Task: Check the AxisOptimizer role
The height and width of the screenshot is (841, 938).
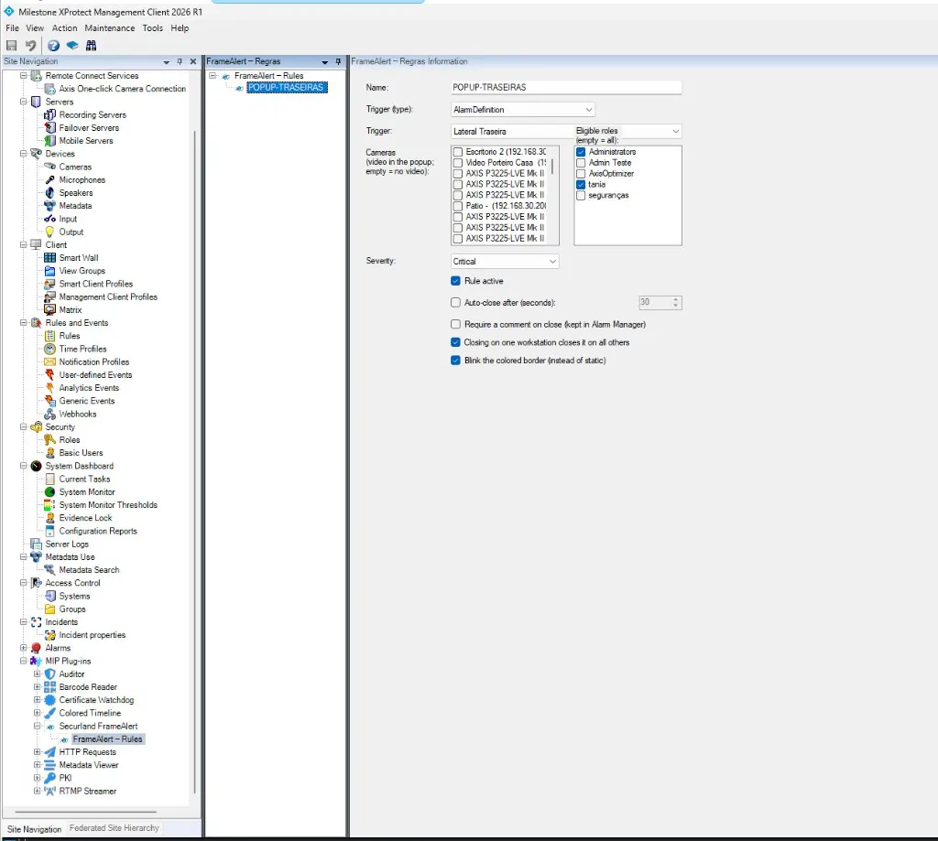Action: 581,173
